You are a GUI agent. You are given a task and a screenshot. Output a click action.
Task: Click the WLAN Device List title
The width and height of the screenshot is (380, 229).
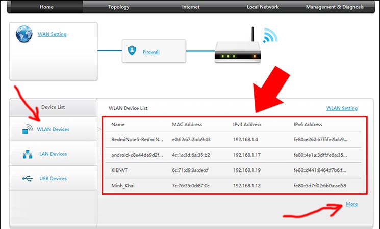128,108
